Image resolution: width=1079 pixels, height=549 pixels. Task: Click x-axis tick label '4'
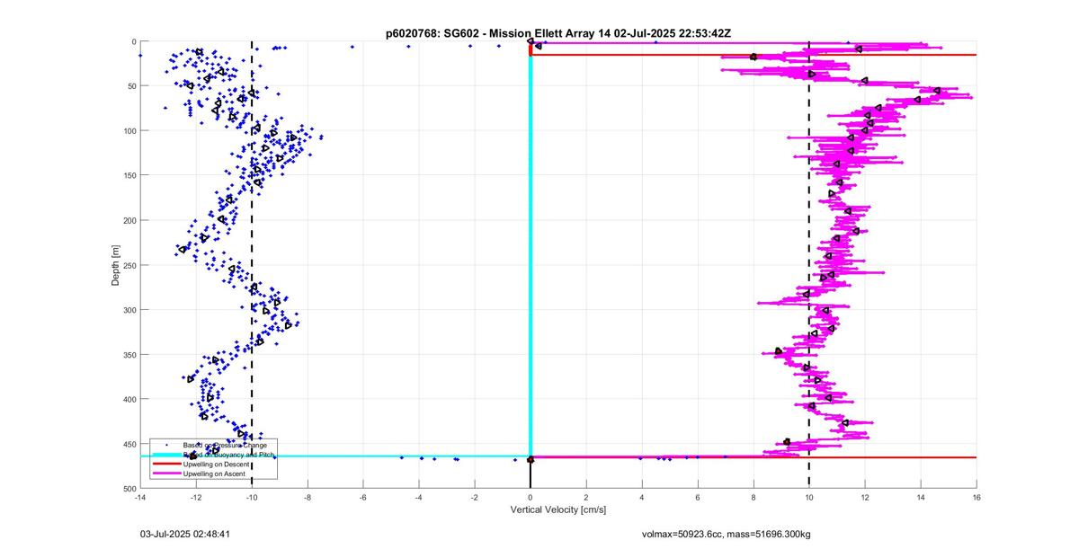pos(642,497)
